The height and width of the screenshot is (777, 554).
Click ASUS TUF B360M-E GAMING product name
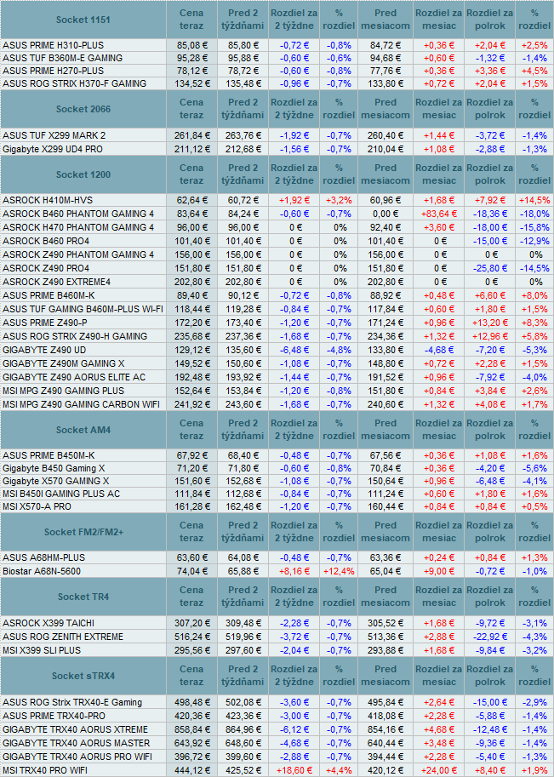coord(62,58)
